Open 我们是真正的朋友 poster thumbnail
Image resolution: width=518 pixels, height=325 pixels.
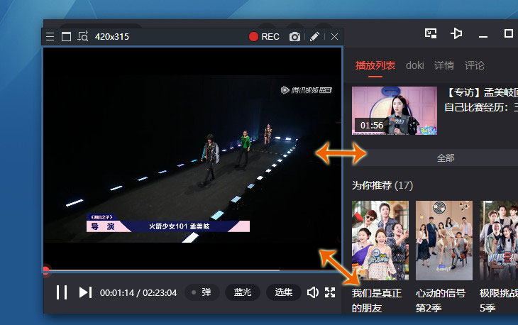click(x=380, y=241)
